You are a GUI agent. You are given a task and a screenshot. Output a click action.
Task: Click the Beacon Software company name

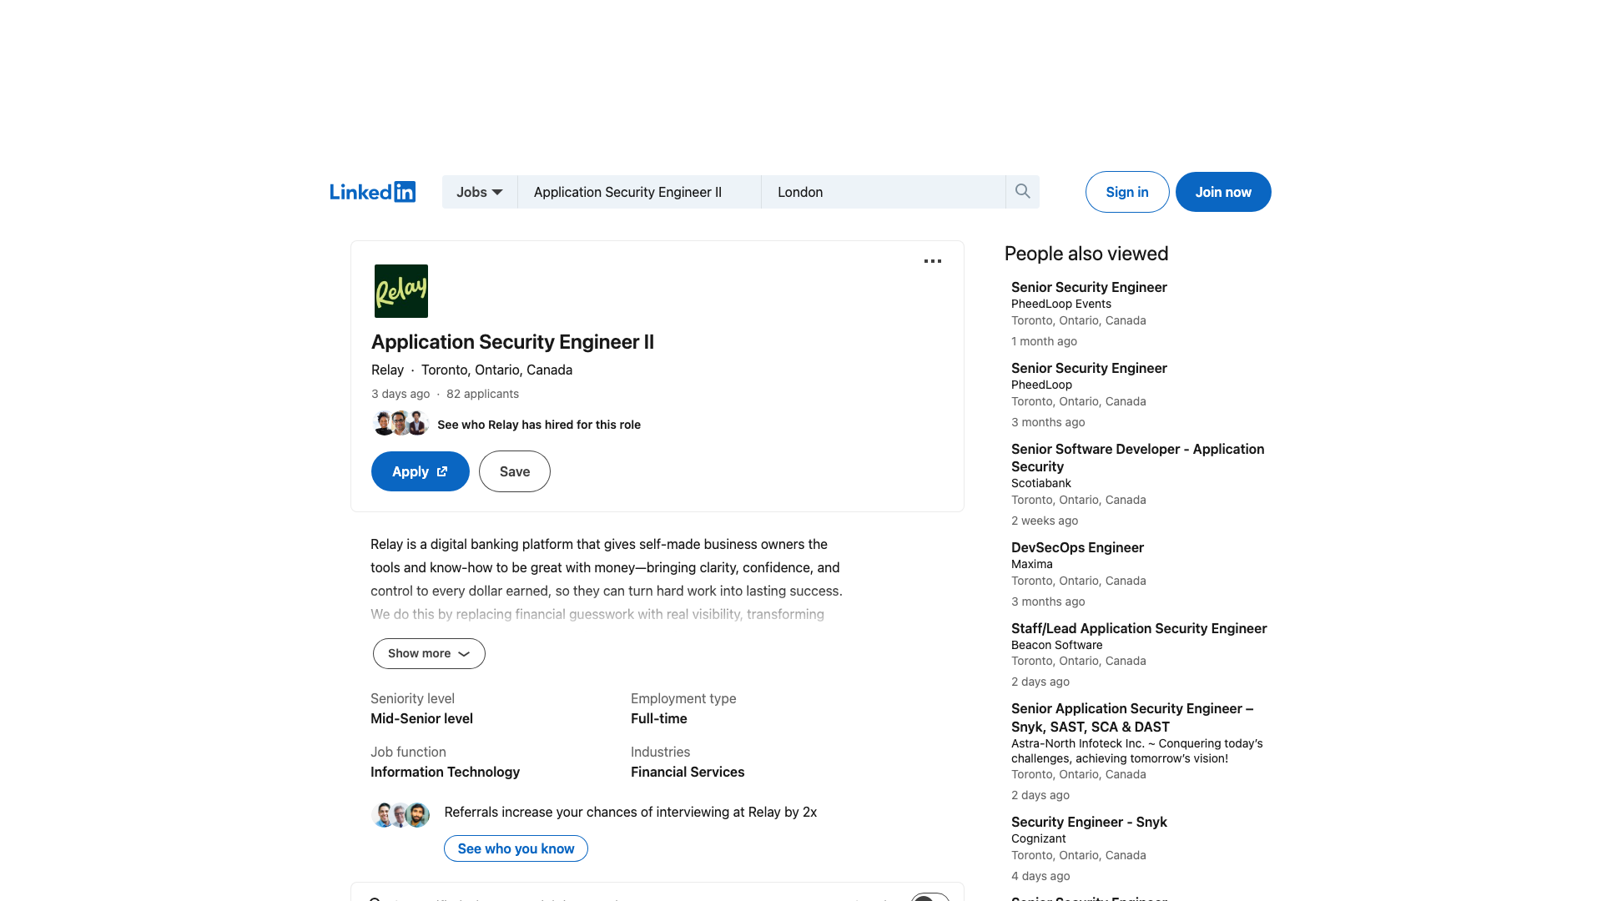coord(1057,645)
